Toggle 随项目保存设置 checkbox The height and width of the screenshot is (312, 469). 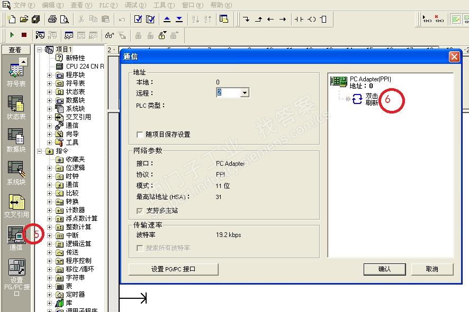(x=139, y=135)
